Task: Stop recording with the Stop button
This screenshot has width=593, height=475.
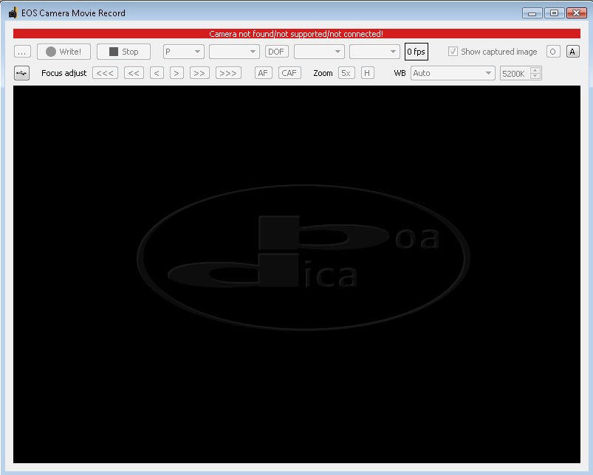Action: pyautogui.click(x=123, y=52)
